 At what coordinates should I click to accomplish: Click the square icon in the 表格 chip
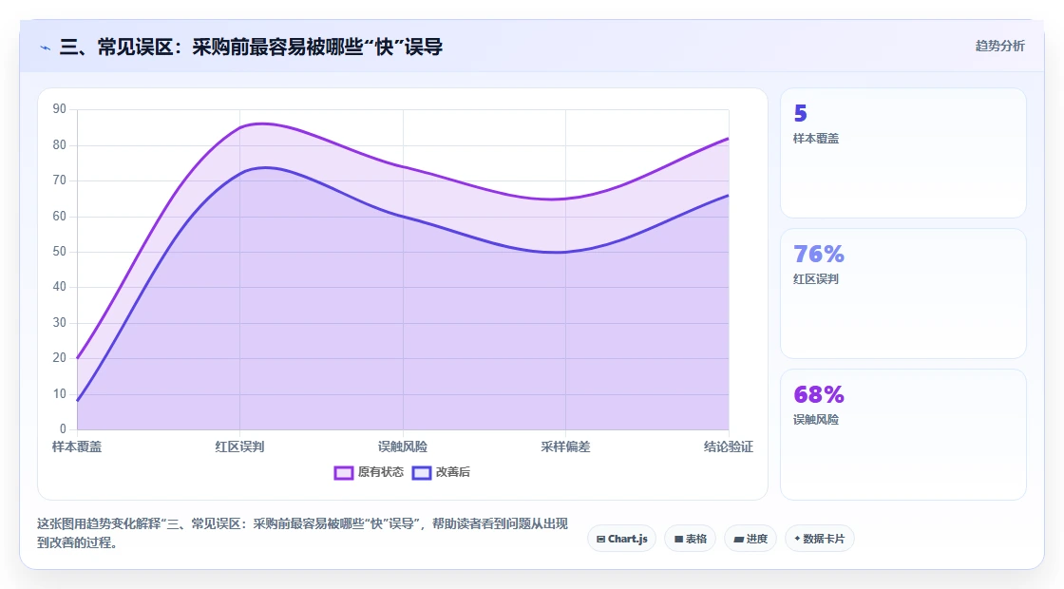pos(678,540)
